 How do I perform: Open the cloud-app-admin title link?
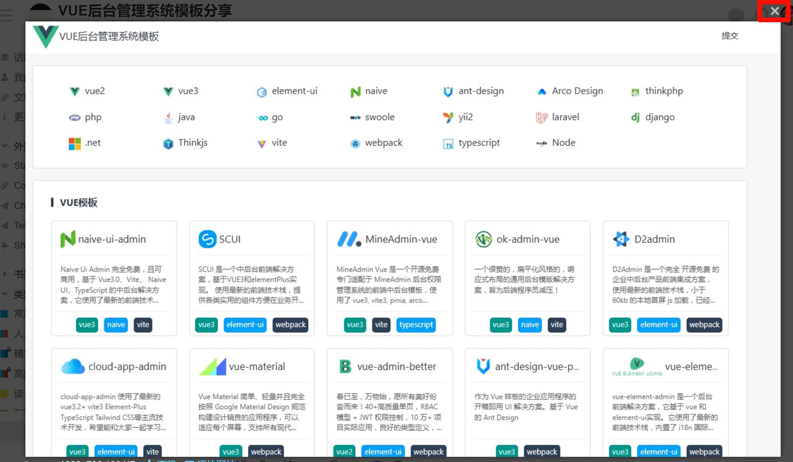[127, 366]
